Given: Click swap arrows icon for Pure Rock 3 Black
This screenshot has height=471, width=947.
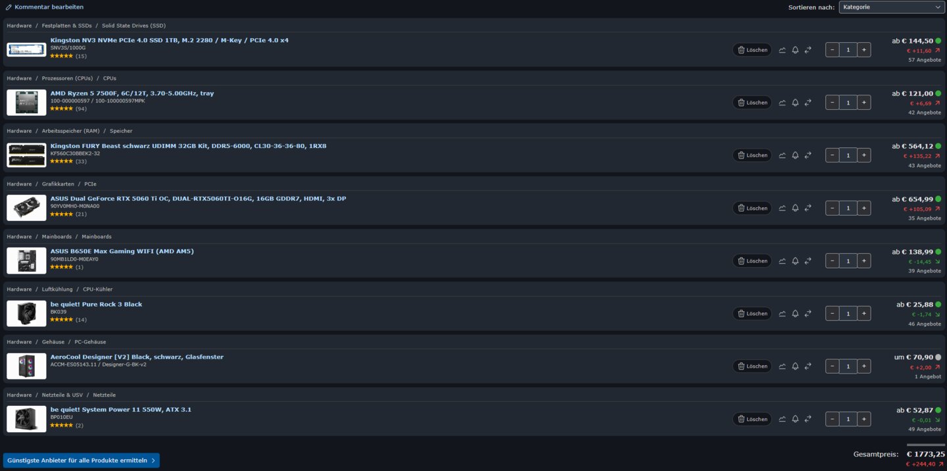Looking at the screenshot, I should (x=808, y=314).
